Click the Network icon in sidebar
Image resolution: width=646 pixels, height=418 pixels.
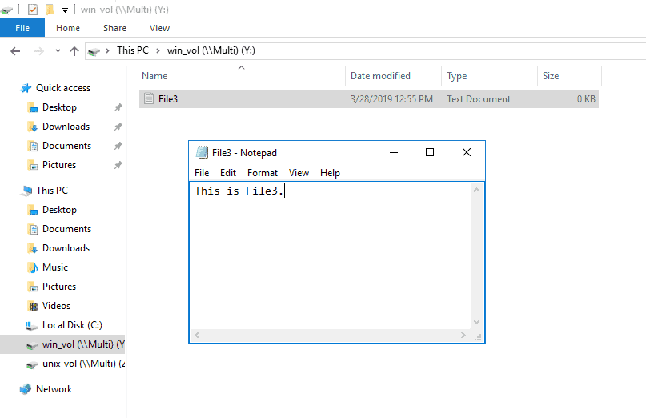(26, 389)
